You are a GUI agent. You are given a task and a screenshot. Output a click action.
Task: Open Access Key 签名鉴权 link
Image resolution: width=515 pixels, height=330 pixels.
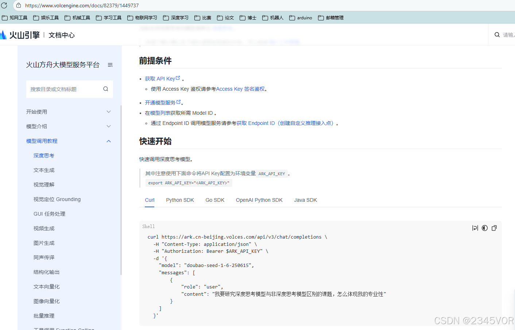[x=240, y=89]
